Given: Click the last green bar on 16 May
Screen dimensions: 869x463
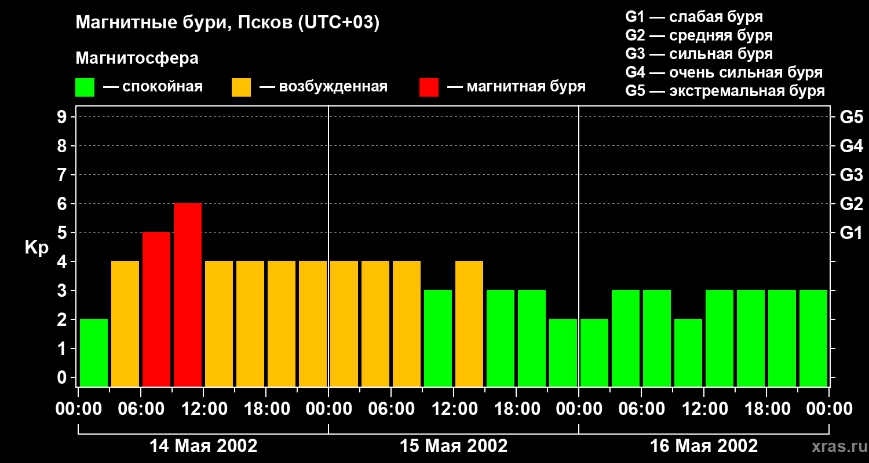Looking at the screenshot, I should 813,337.
